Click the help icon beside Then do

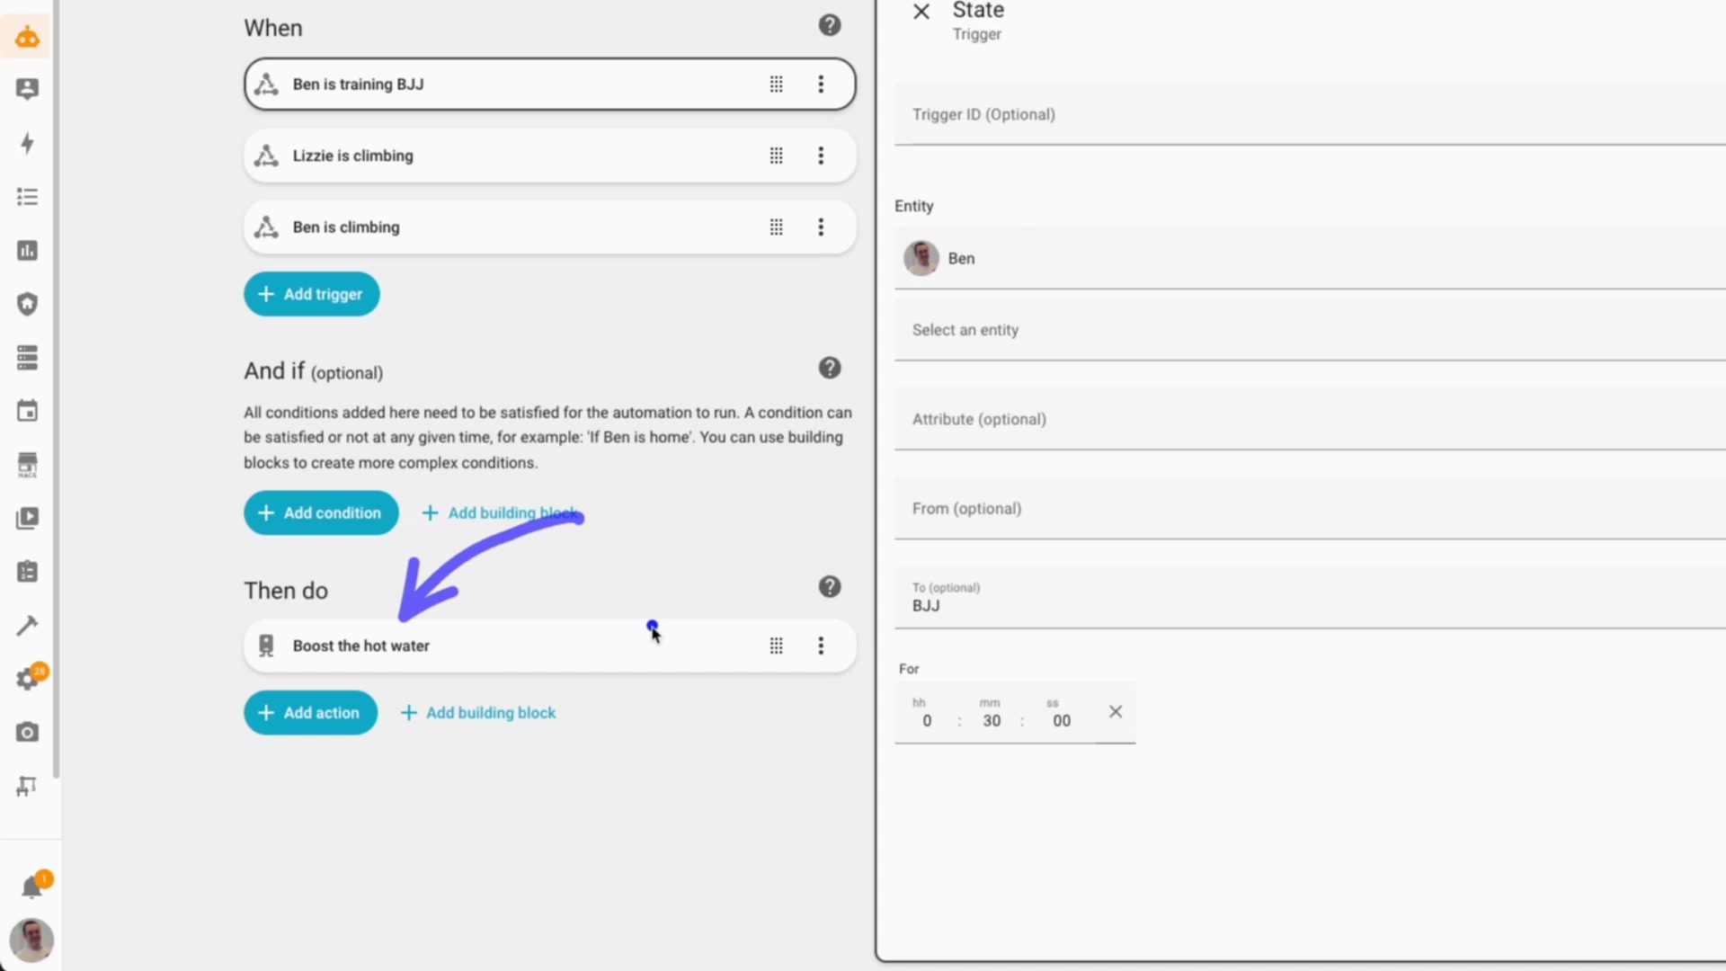tap(829, 587)
